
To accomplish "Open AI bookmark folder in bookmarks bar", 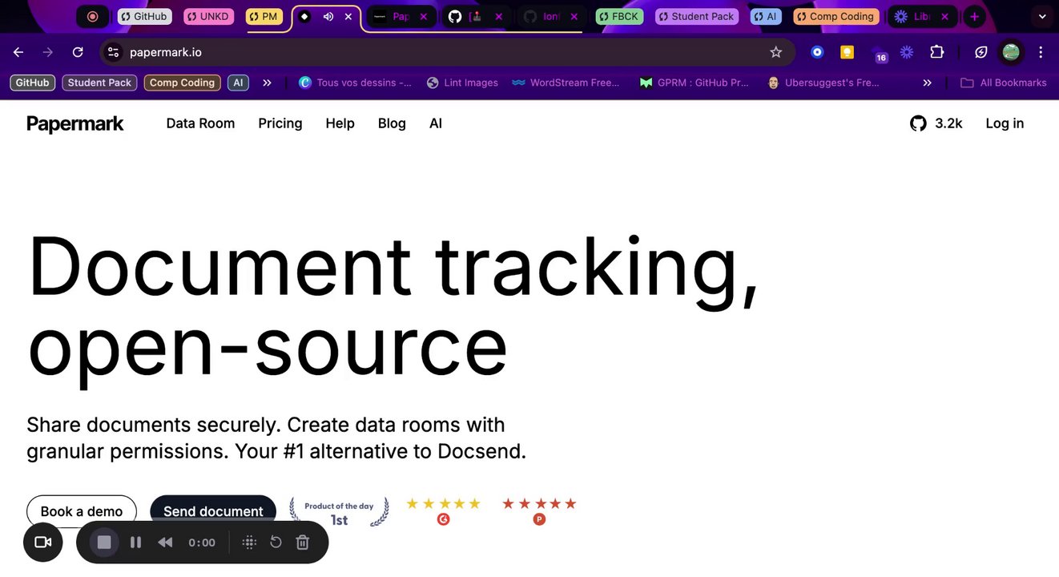I will (x=237, y=83).
